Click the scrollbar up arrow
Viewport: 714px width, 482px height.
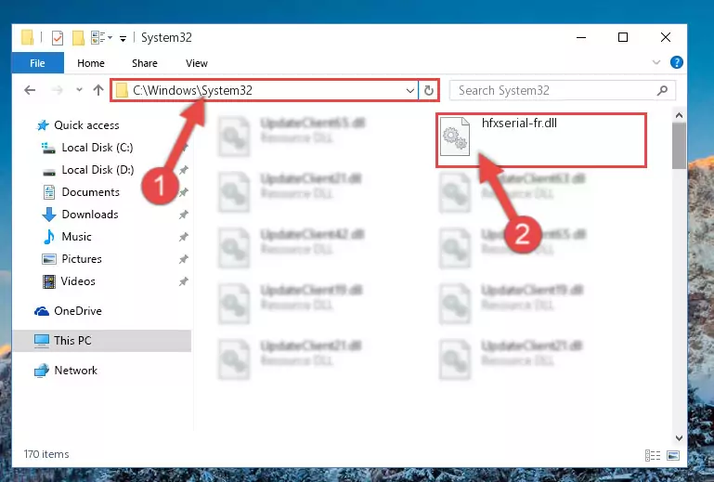(679, 116)
